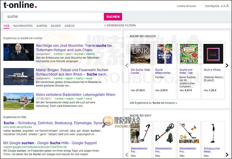232x159 pixels.
Task: Click the Mourinho article thumbnail
Action: [x=19, y=52]
